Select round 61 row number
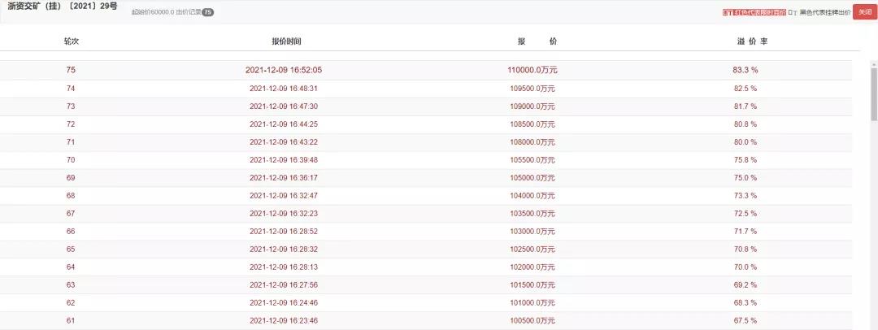 71,321
